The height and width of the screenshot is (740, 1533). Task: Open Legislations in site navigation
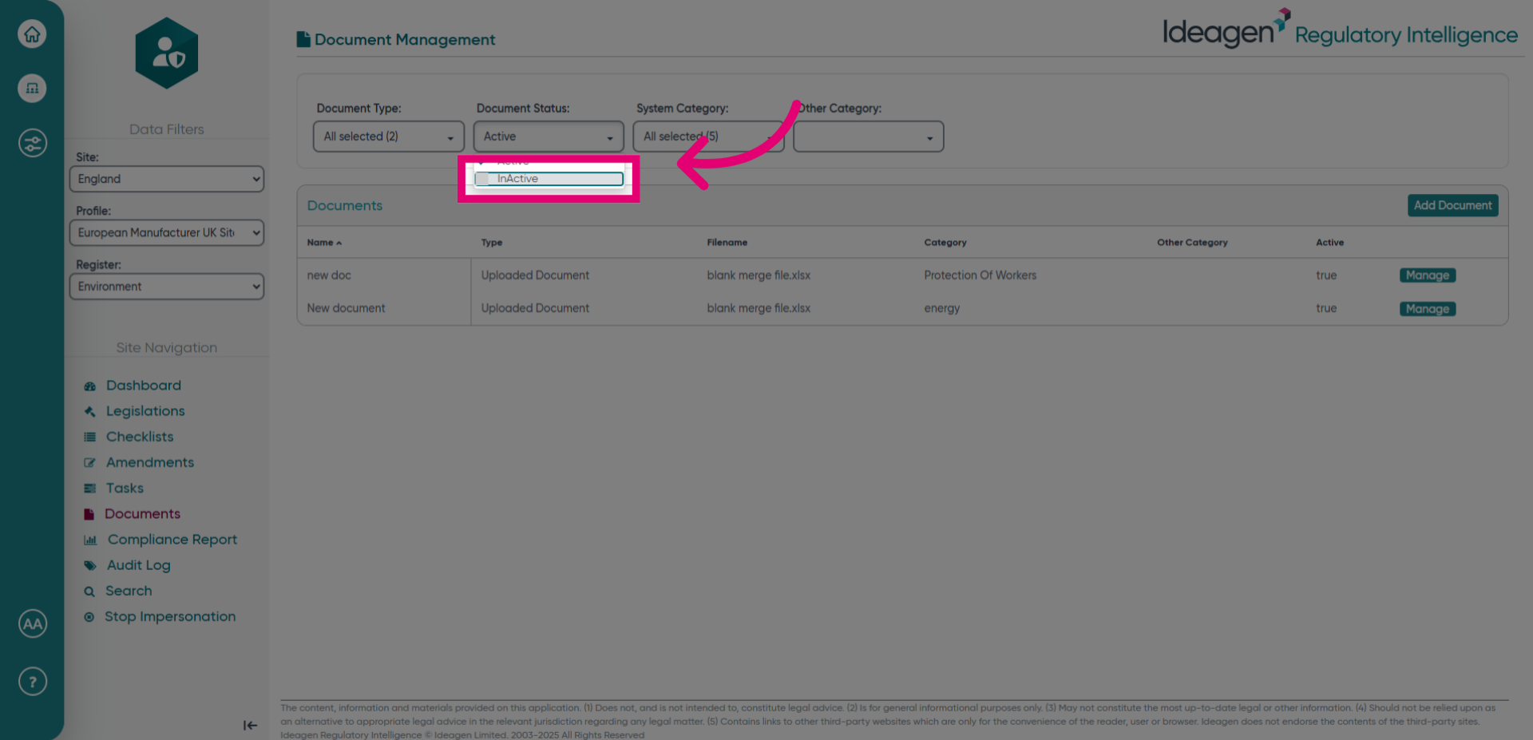pyautogui.click(x=145, y=411)
